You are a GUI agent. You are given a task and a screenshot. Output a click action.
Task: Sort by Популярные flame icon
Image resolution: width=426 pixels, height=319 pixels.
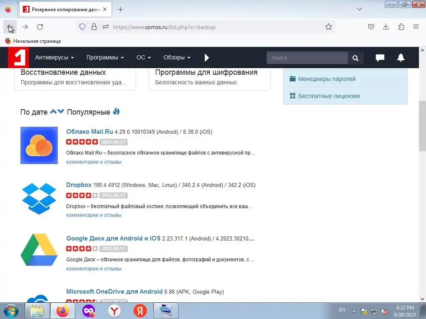tap(116, 111)
